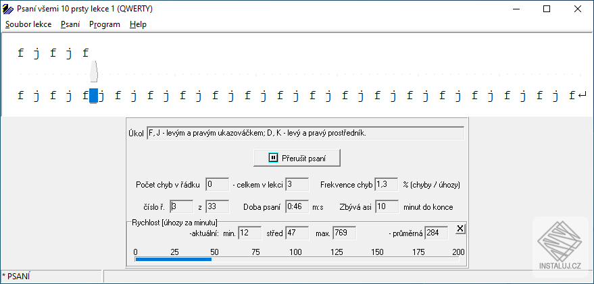The image size is (594, 284).
Task: Click the Doba psaní time field
Action: tap(297, 206)
